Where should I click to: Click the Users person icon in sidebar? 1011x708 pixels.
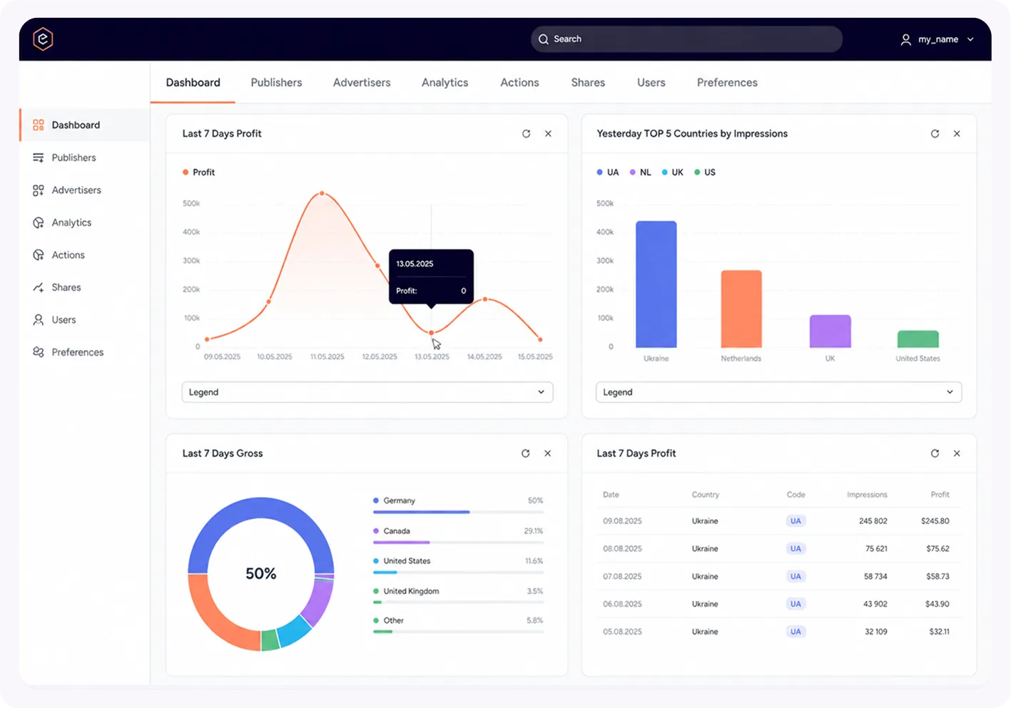click(x=39, y=320)
